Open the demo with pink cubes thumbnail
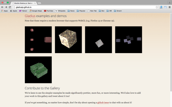 pos(38,40)
